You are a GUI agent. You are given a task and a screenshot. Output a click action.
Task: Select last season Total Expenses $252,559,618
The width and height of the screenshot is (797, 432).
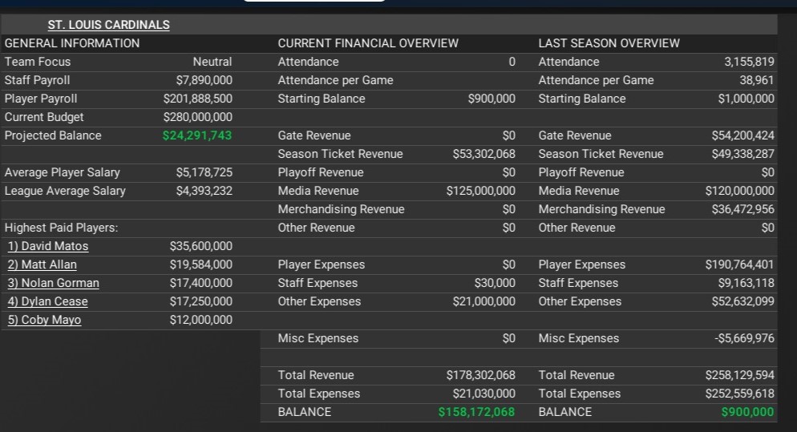click(x=740, y=394)
